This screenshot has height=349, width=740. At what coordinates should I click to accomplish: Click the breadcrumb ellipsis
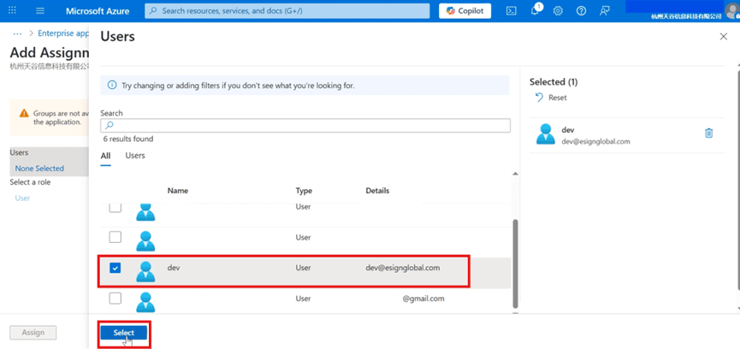coord(17,33)
